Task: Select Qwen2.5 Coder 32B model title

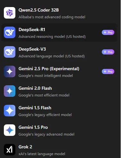Action: point(39,10)
